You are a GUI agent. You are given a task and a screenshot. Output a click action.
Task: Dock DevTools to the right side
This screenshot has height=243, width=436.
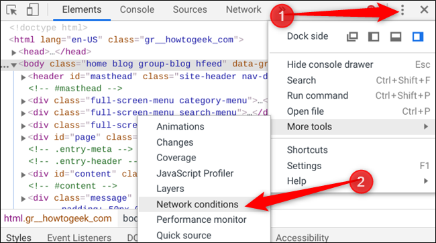[x=418, y=36]
